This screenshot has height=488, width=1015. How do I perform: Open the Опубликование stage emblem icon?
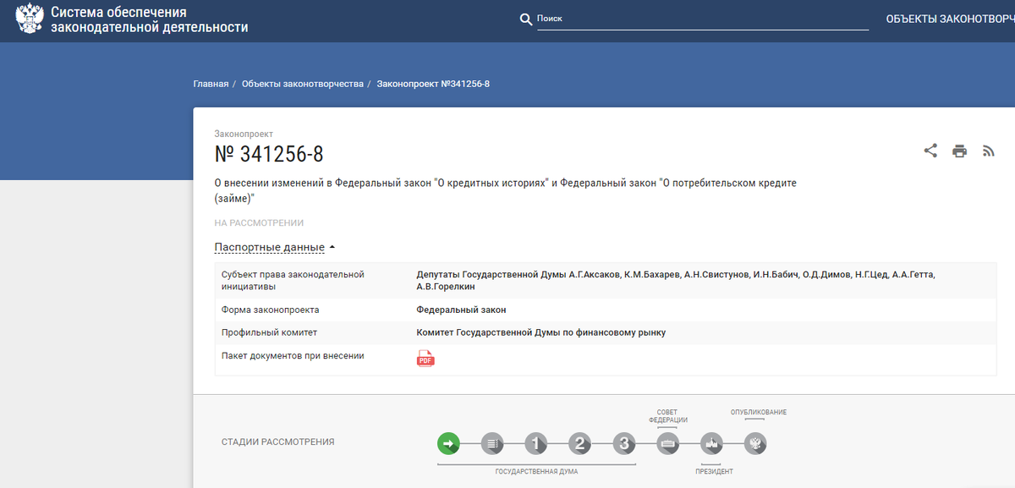(x=755, y=442)
